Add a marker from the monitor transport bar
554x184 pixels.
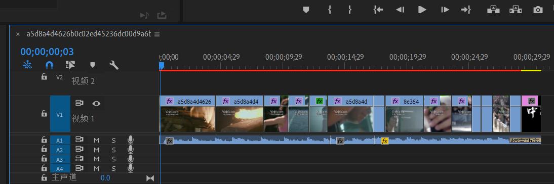[x=306, y=10]
